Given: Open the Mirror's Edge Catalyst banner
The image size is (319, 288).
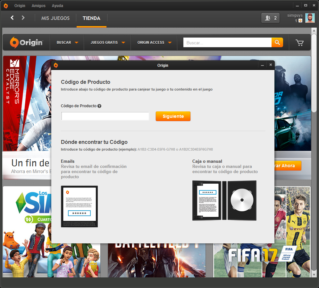Looking at the screenshot, I should pos(27,103).
